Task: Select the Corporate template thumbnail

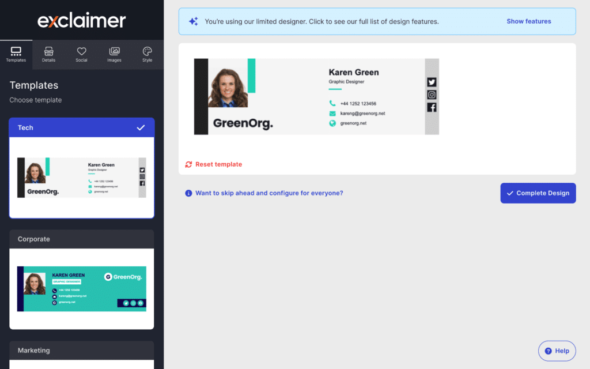Action: click(x=82, y=289)
